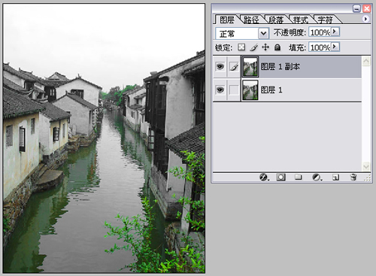Lock transparent pixels icon

pyautogui.click(x=241, y=47)
